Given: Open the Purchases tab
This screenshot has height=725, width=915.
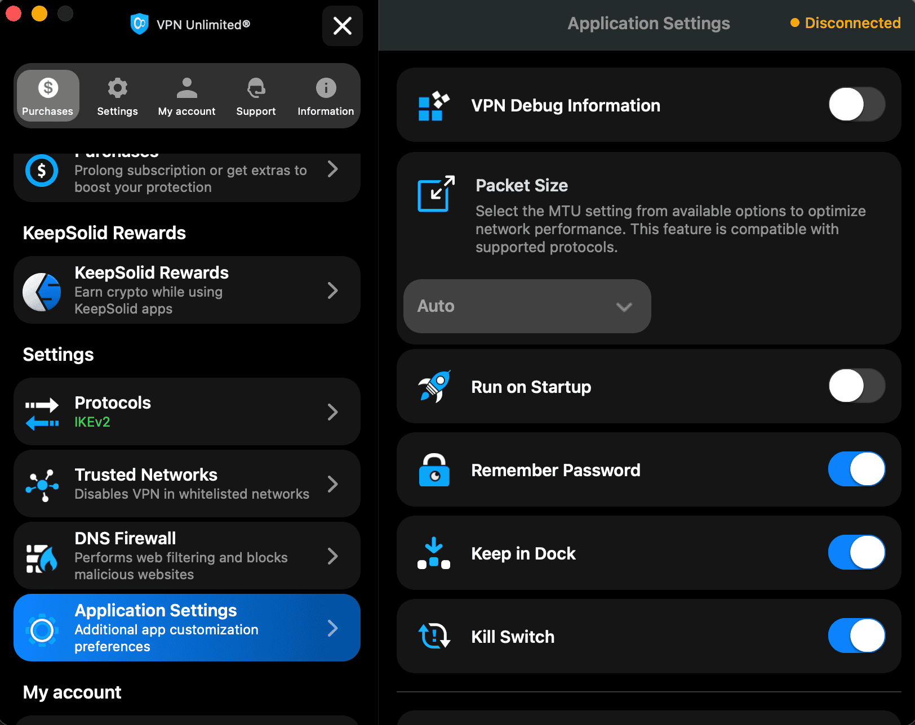Looking at the screenshot, I should pos(48,96).
